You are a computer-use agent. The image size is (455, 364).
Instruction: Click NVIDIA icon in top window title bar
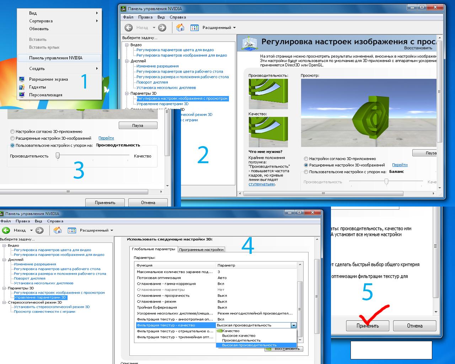[x=123, y=9]
